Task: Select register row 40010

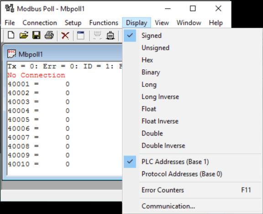Action: [38, 164]
